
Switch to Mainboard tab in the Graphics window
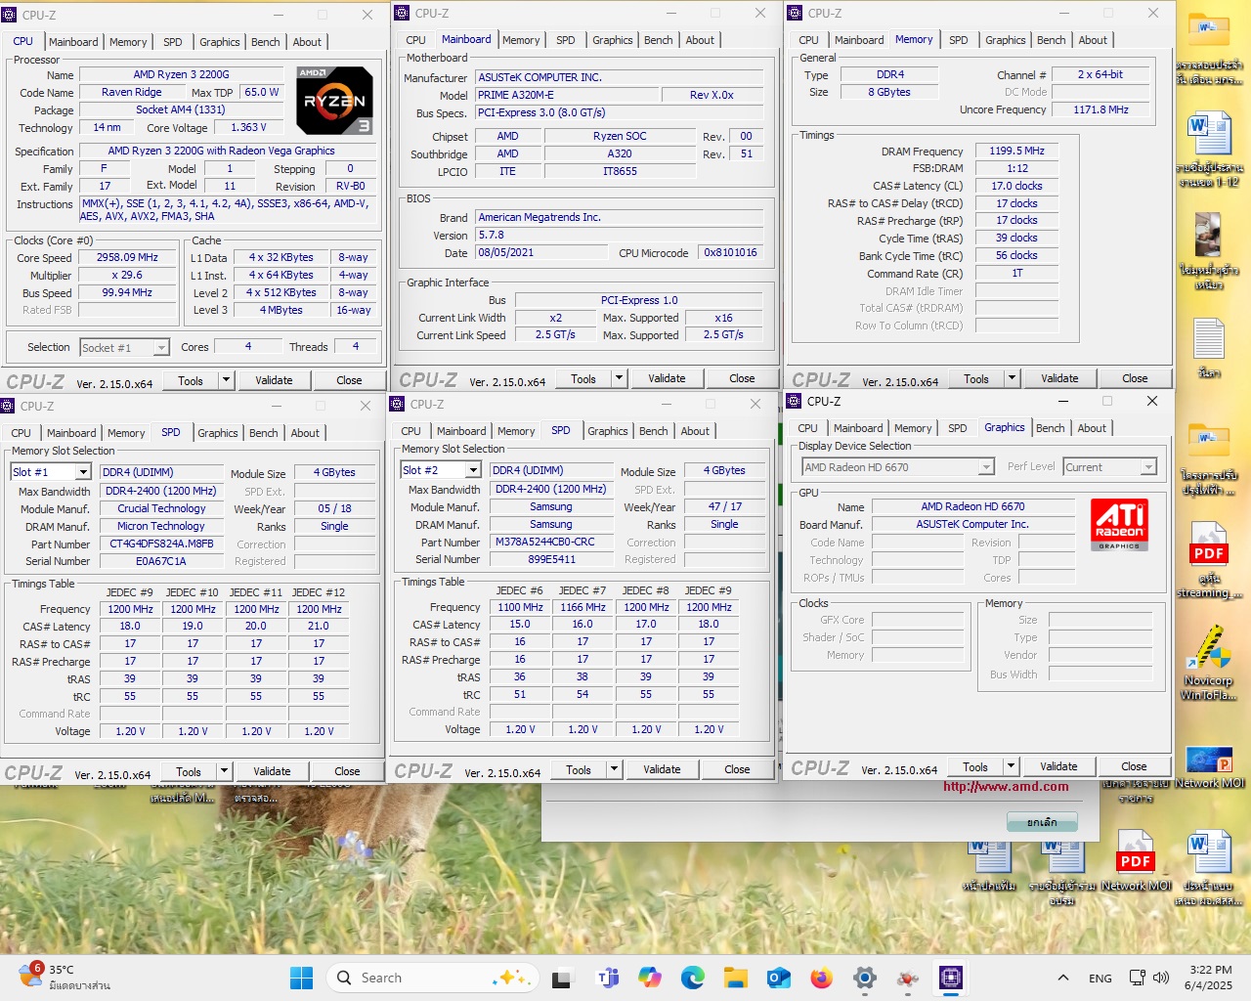point(858,428)
